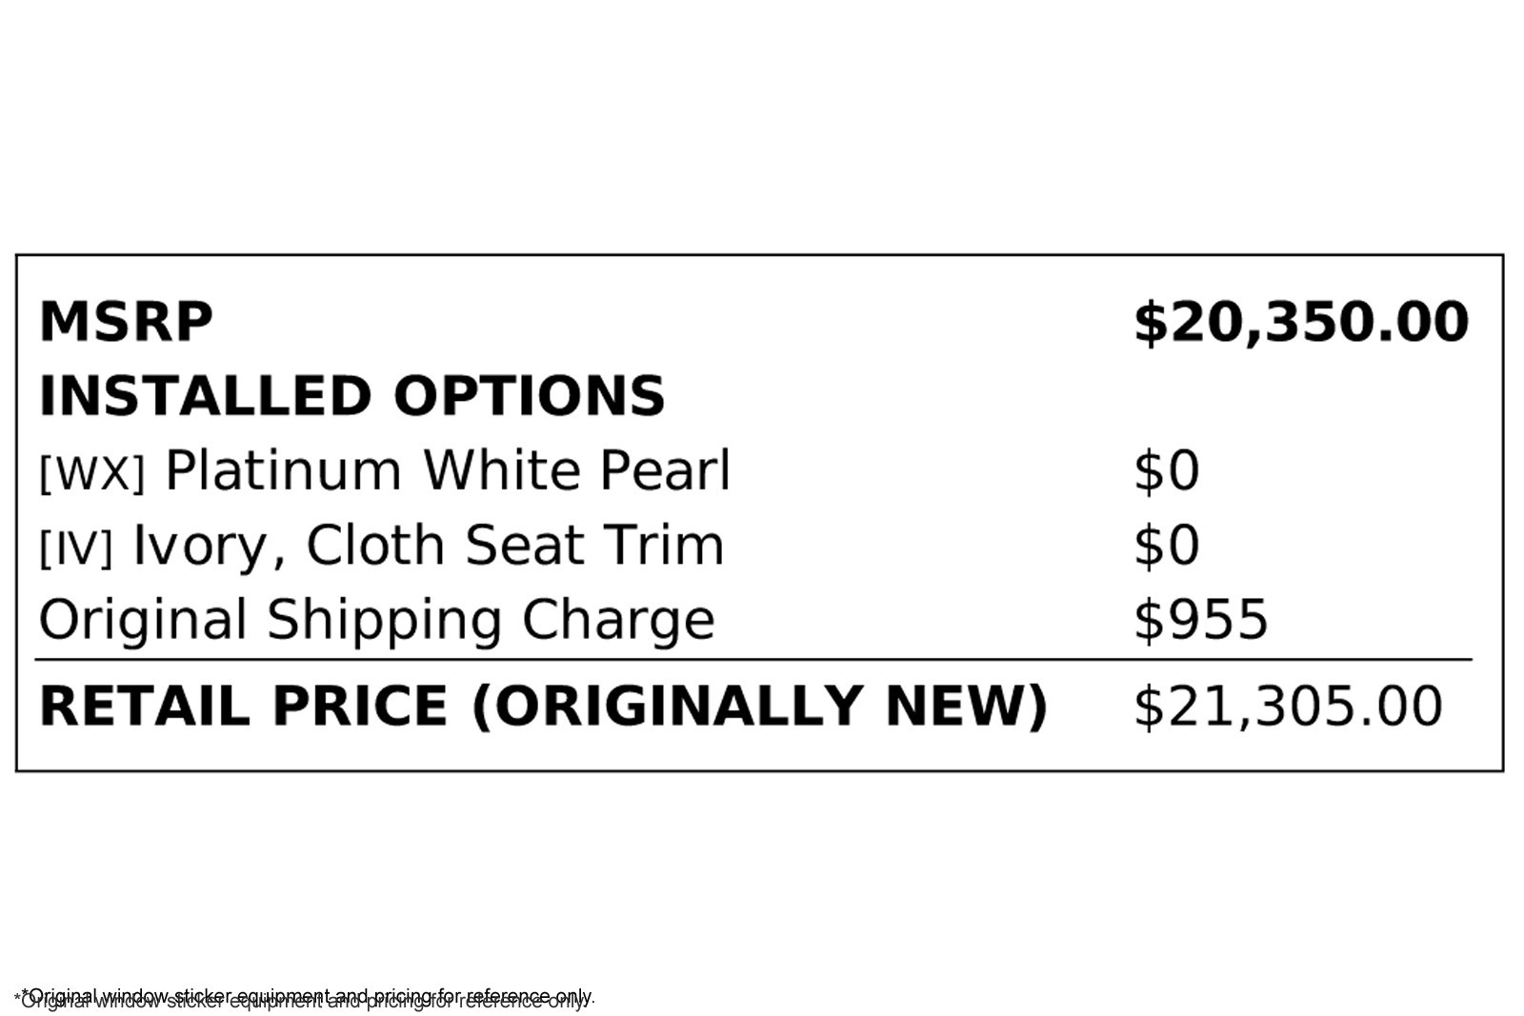Click the $955 shipping amount
The width and height of the screenshot is (1524, 1016).
(x=1200, y=620)
